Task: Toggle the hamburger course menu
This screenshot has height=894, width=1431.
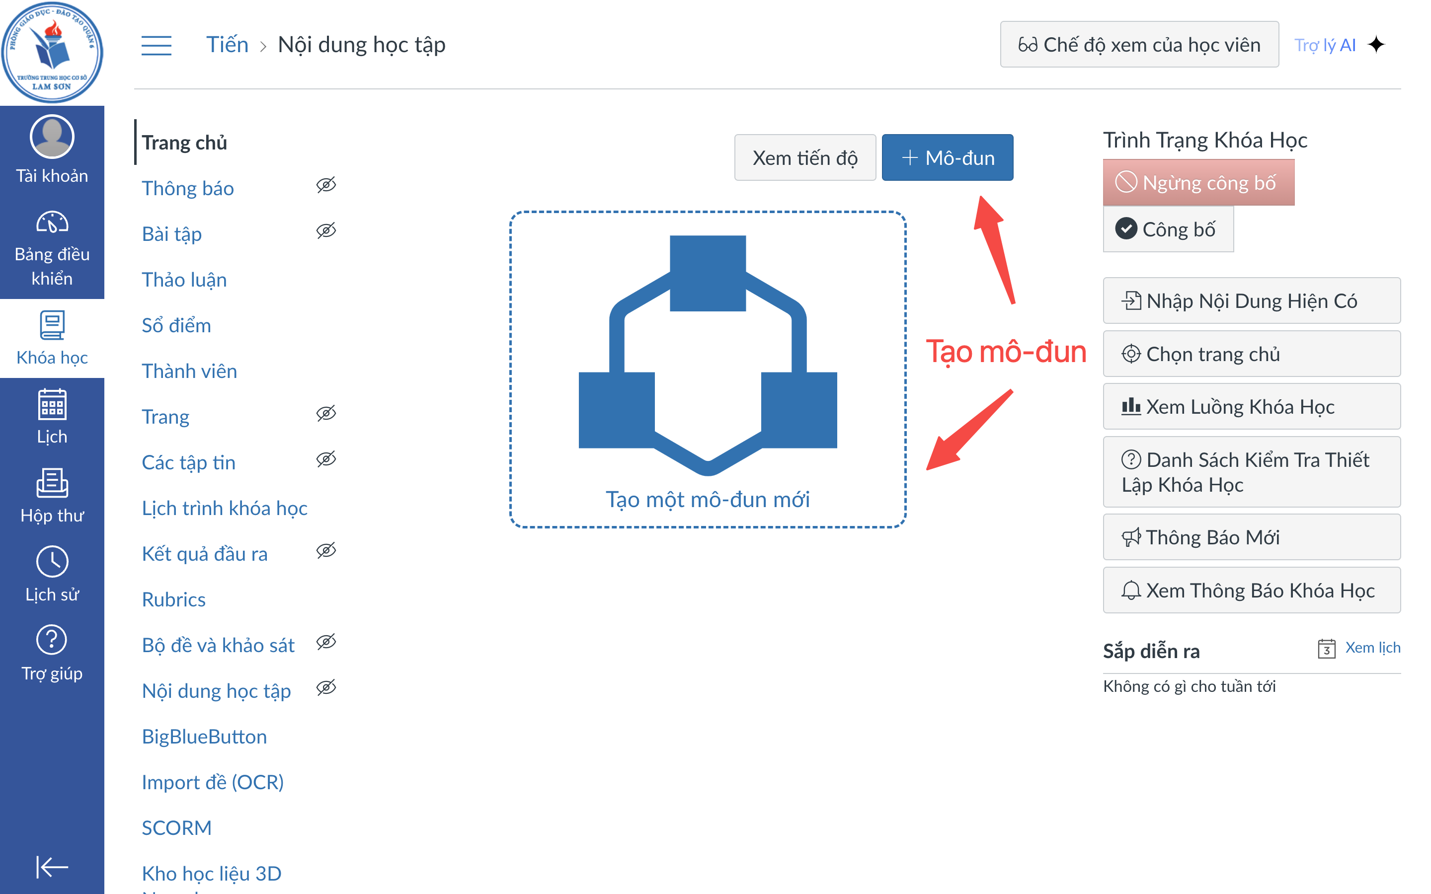Action: [x=157, y=45]
